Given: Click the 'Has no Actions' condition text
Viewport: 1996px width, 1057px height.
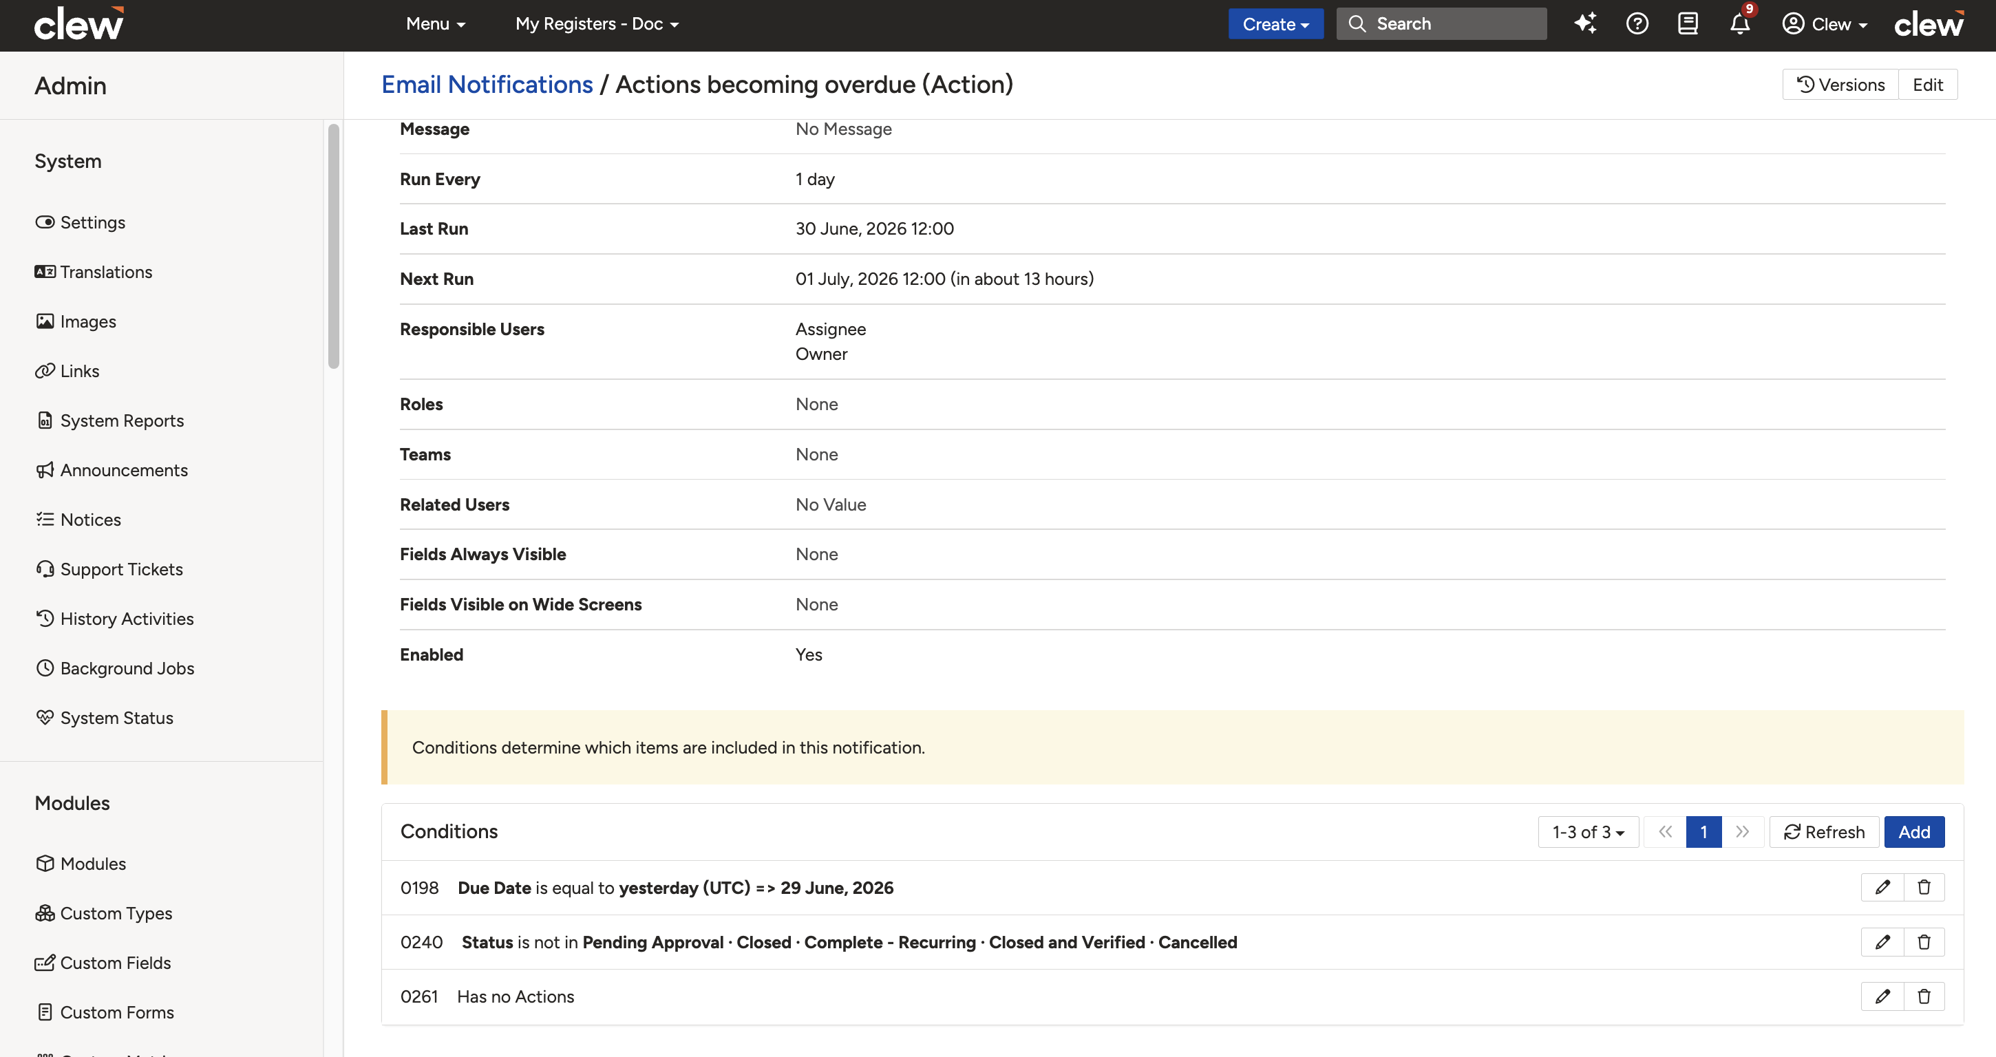Looking at the screenshot, I should [516, 996].
